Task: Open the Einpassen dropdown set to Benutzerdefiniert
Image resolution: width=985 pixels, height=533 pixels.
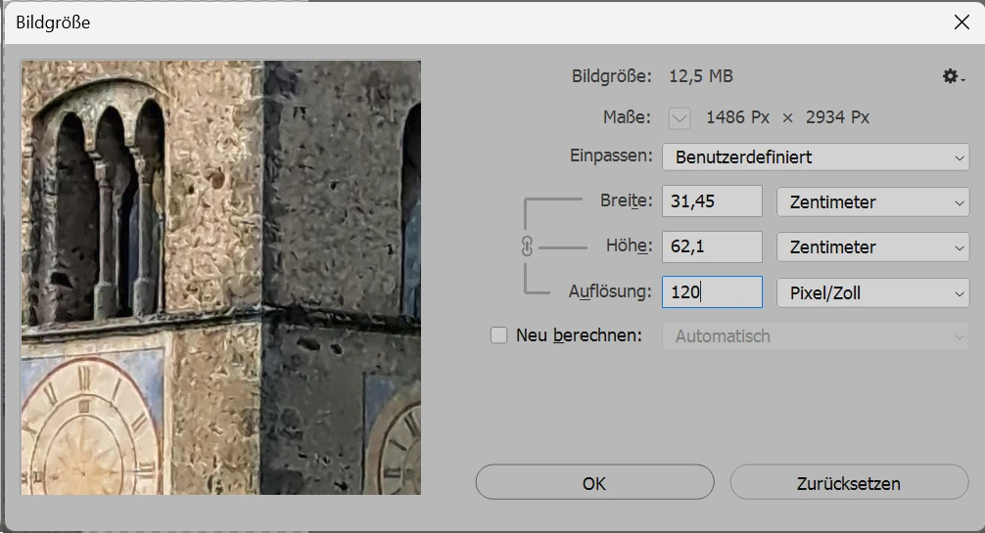Action: tap(816, 156)
